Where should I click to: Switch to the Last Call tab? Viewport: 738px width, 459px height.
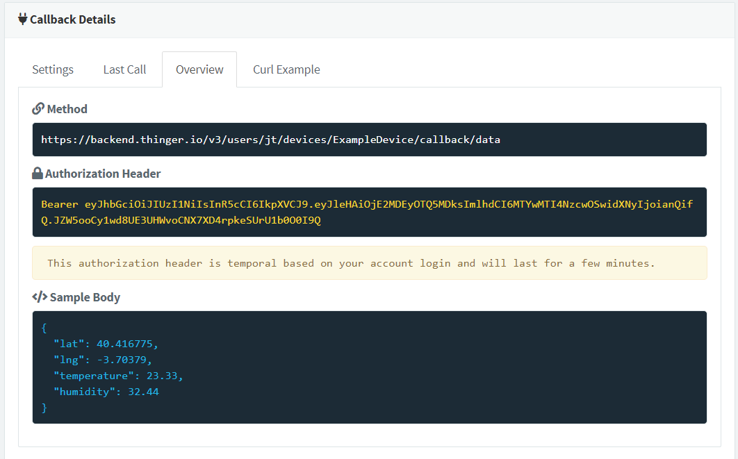(124, 69)
